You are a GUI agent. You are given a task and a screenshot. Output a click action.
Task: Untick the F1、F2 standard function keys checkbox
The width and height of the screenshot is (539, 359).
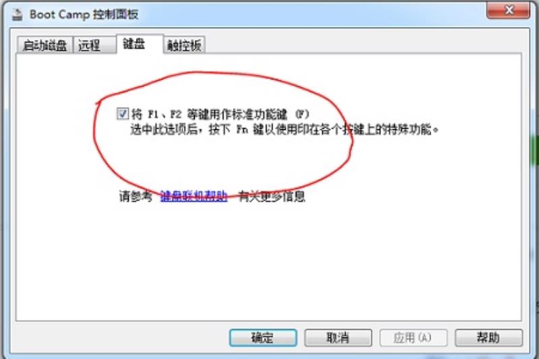point(123,114)
